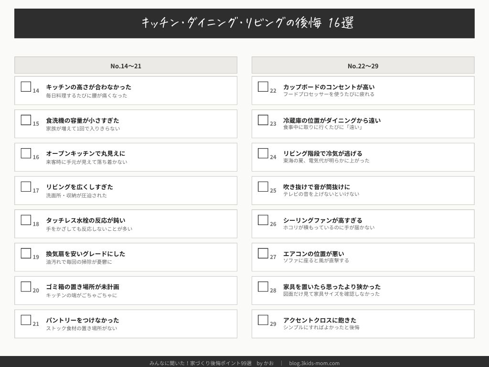
Task: Check the box for item 14 キッチンの高さが合わなかった
Action: (26, 87)
